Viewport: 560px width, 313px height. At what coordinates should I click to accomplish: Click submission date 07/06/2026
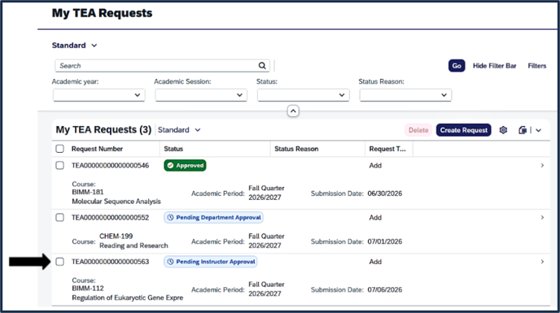pos(385,289)
